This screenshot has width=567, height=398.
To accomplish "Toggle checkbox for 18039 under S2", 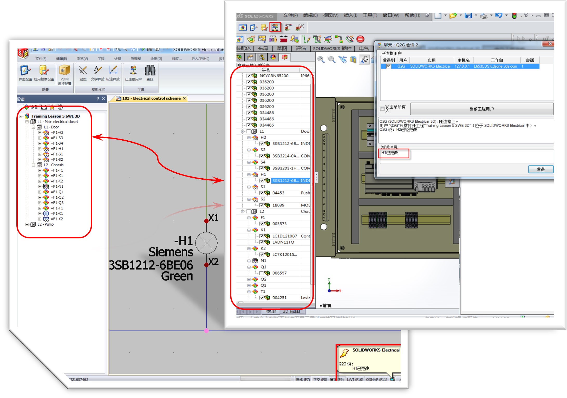I will point(261,205).
